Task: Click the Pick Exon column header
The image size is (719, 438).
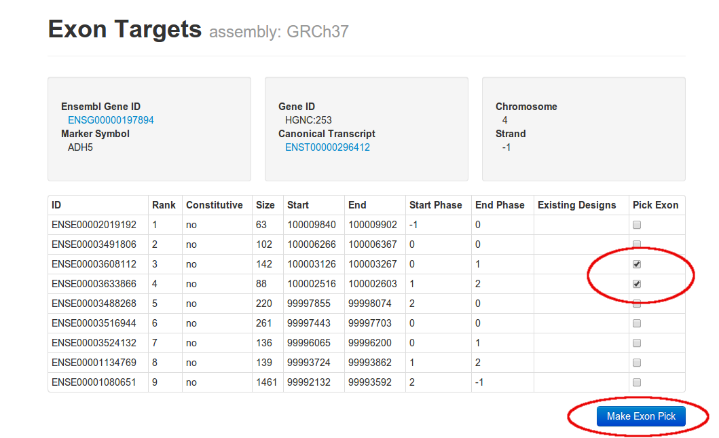Action: [x=655, y=205]
